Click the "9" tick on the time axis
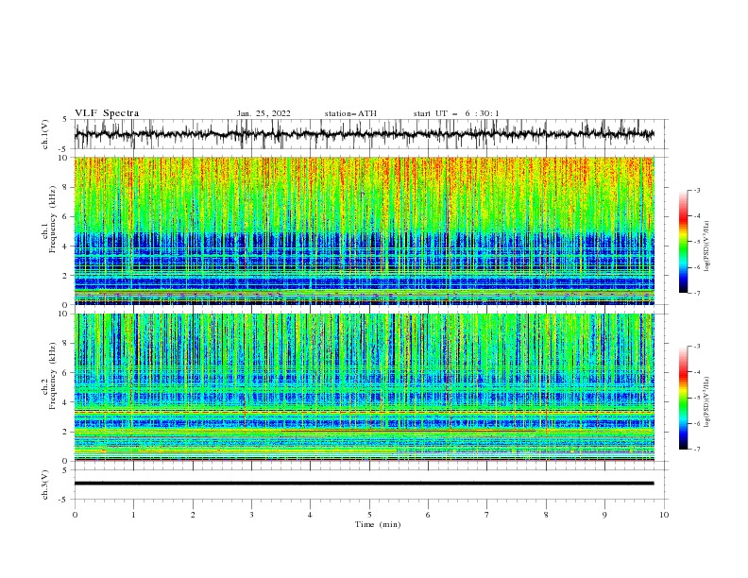Viewport: 748px width, 578px height. pos(604,515)
